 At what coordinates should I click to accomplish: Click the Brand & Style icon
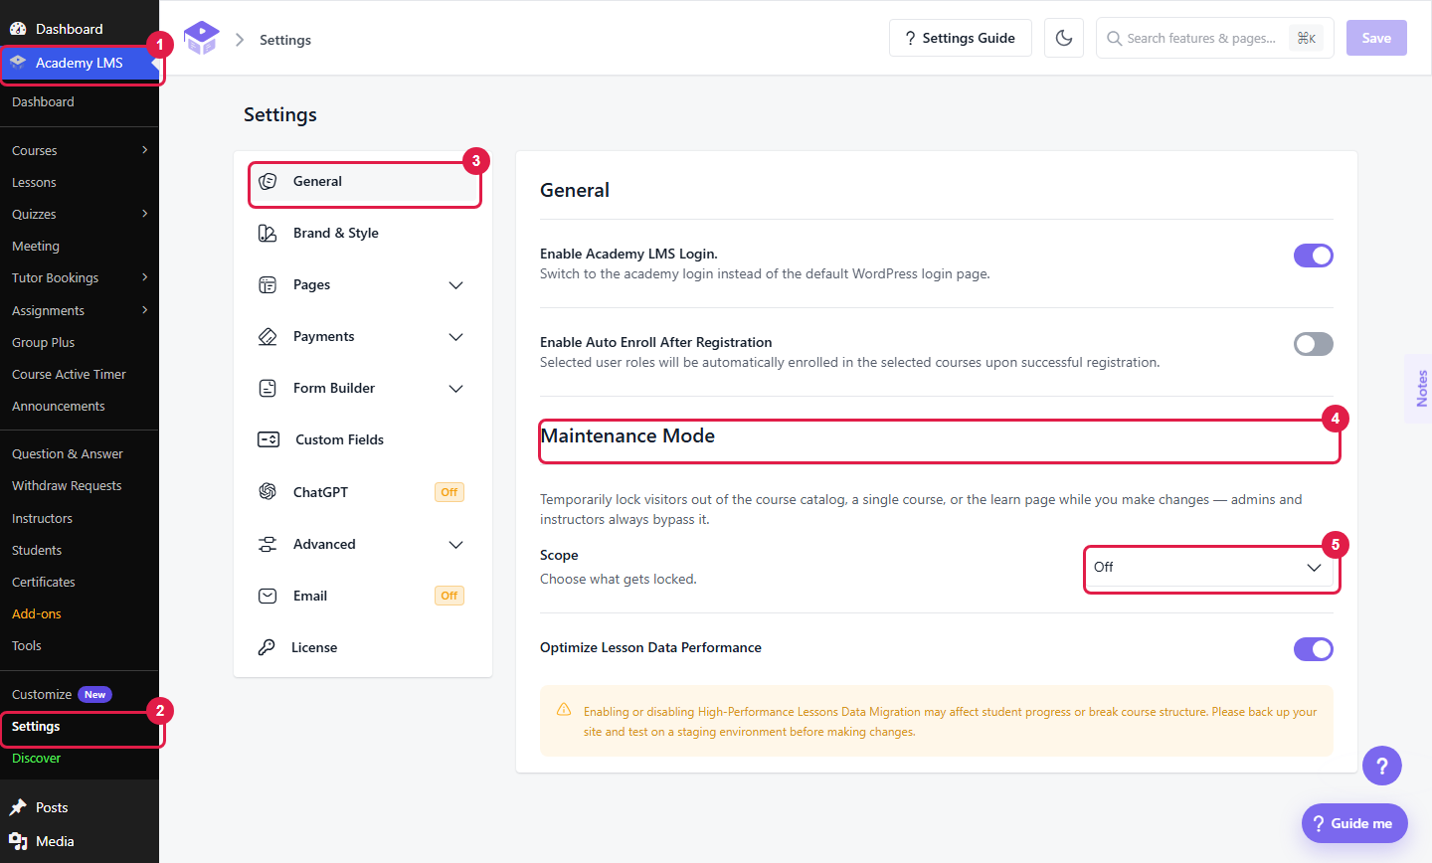[x=268, y=233]
